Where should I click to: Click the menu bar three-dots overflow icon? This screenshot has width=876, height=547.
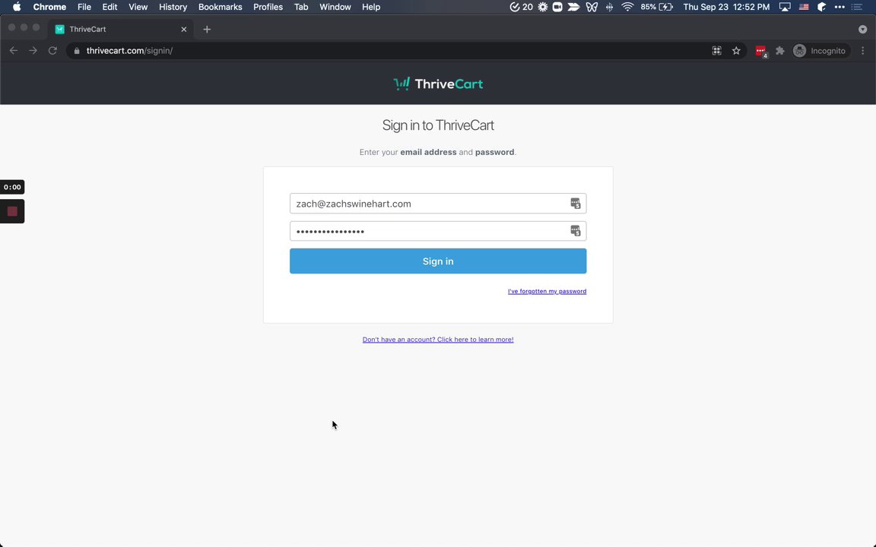click(x=839, y=7)
